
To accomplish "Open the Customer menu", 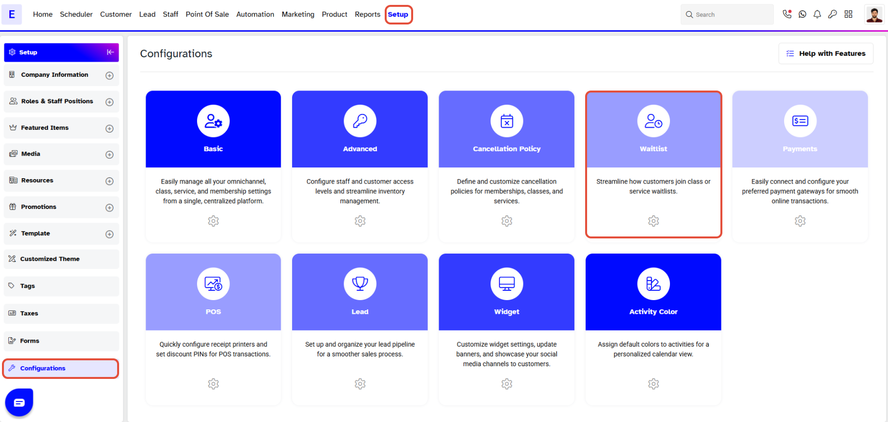I will [116, 14].
